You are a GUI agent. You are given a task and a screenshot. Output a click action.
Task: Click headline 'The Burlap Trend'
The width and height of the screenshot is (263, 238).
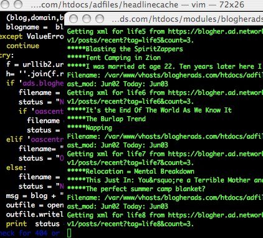(x=107, y=119)
